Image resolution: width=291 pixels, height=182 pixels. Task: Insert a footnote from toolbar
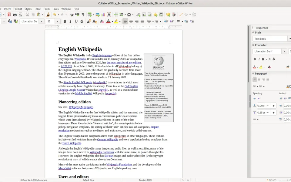(x=144, y=15)
